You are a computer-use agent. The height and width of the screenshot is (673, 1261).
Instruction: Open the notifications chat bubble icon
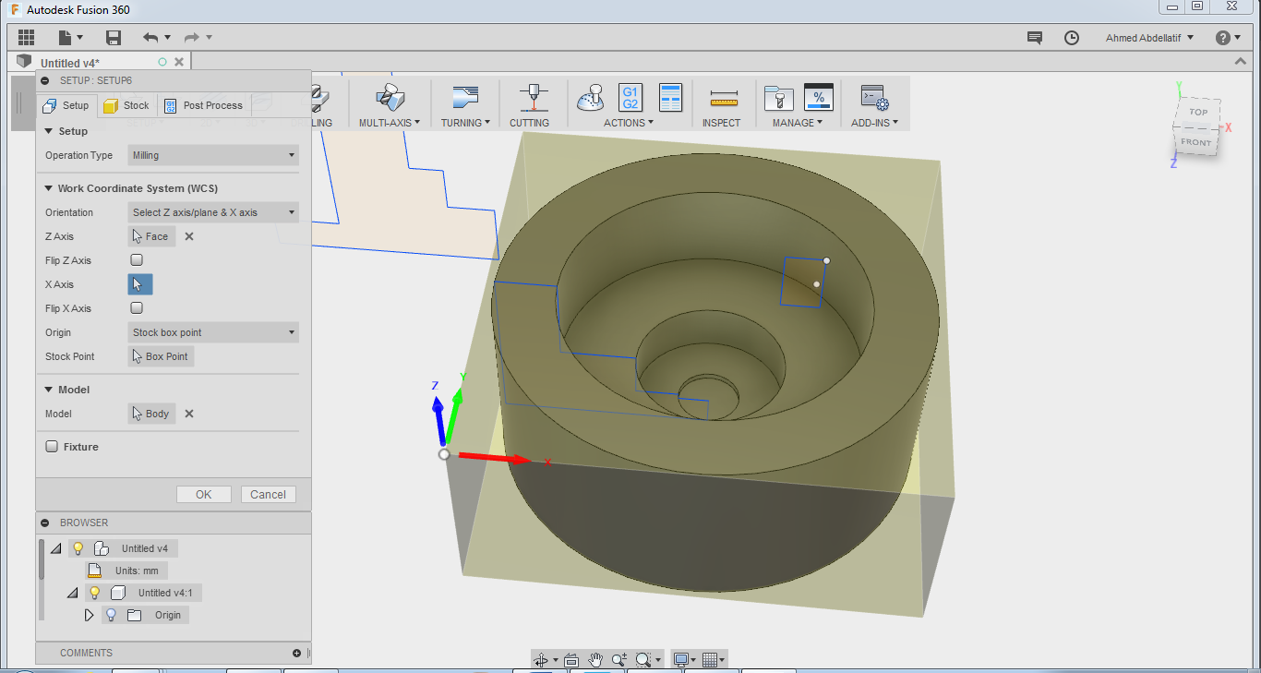click(x=1035, y=38)
